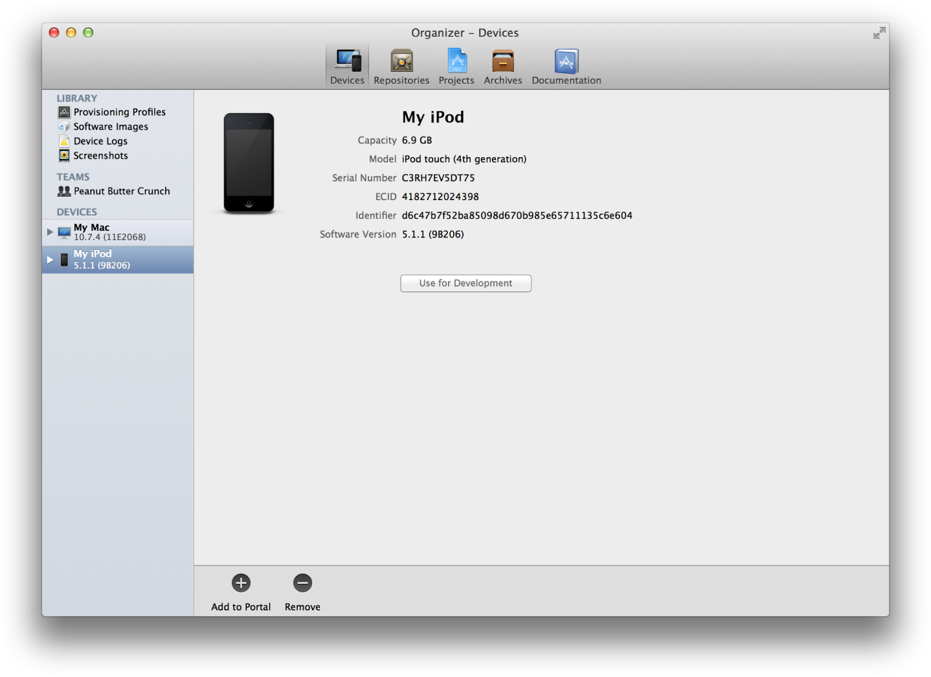Toggle full screen with the arrows icon
Screen dimensions: 931x677
click(879, 33)
